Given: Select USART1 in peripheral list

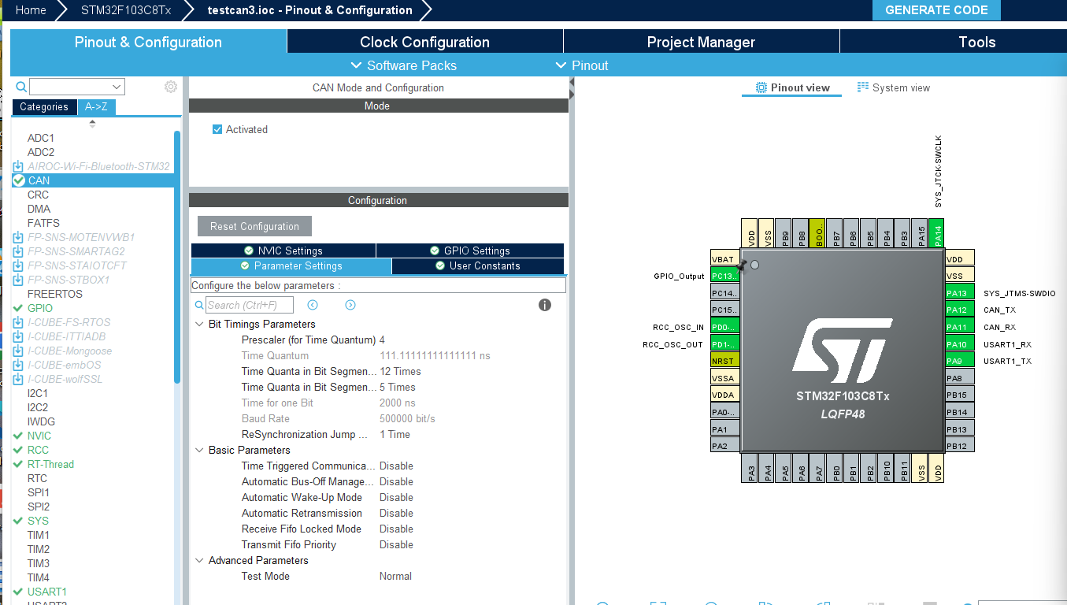Looking at the screenshot, I should click(47, 592).
